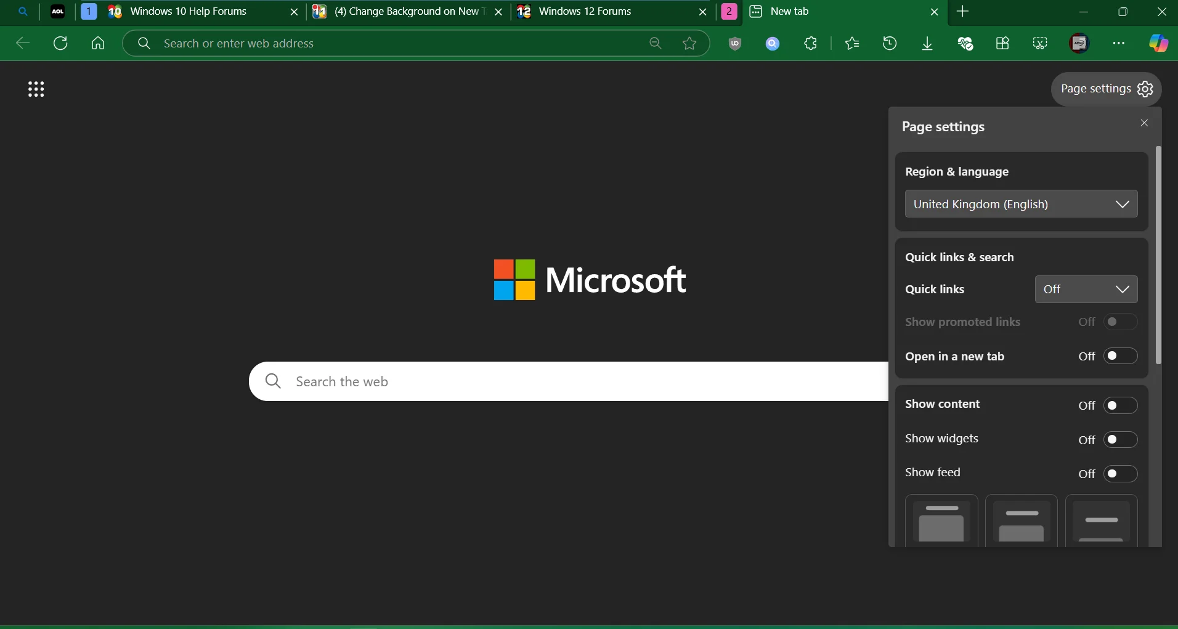Open the blue search extension icon
Viewport: 1178px width, 629px height.
773,43
